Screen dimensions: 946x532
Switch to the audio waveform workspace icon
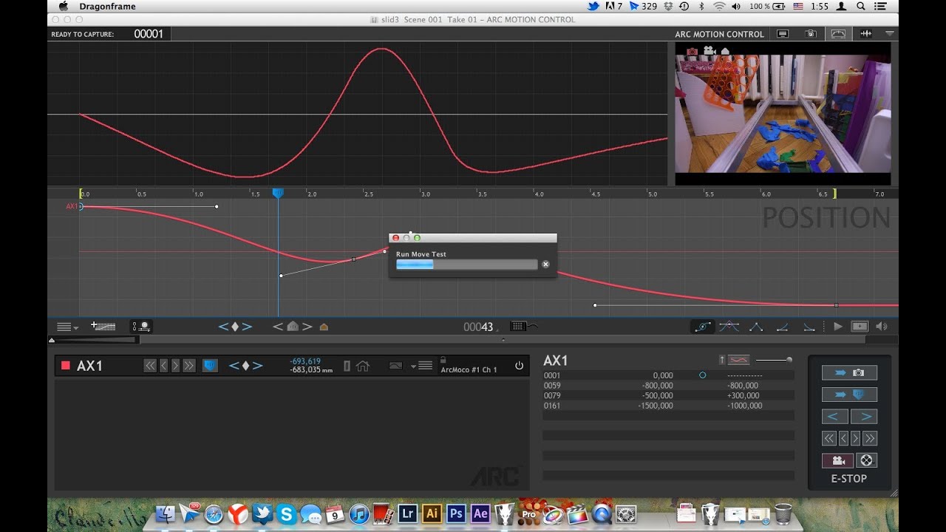point(866,34)
